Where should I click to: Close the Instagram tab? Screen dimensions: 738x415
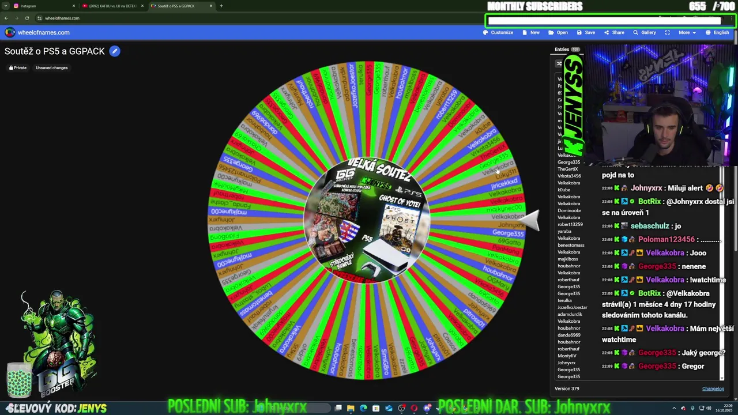click(74, 6)
